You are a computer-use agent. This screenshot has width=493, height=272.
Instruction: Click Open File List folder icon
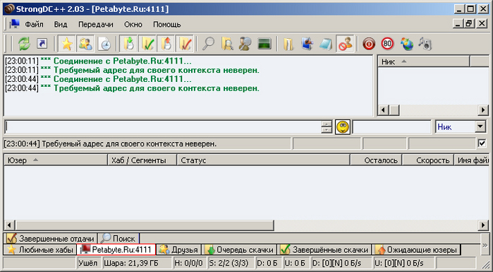288,44
